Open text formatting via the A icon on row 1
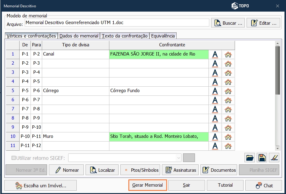The image size is (286, 194). [215, 54]
